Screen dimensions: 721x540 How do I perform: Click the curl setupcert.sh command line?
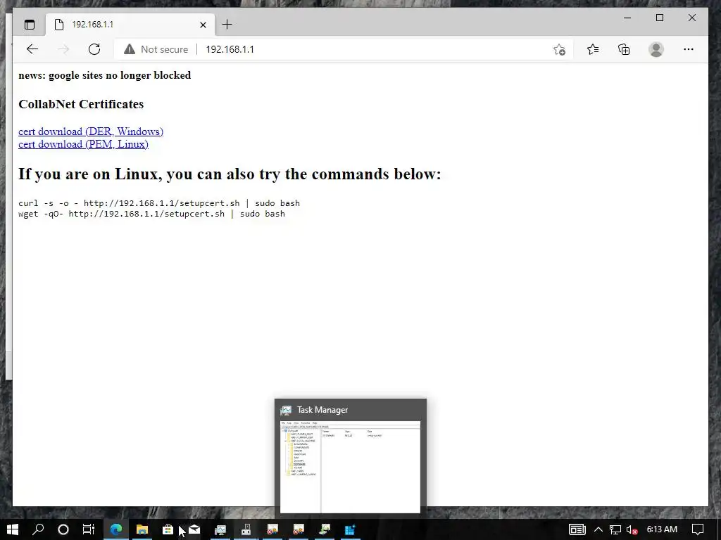click(x=159, y=203)
